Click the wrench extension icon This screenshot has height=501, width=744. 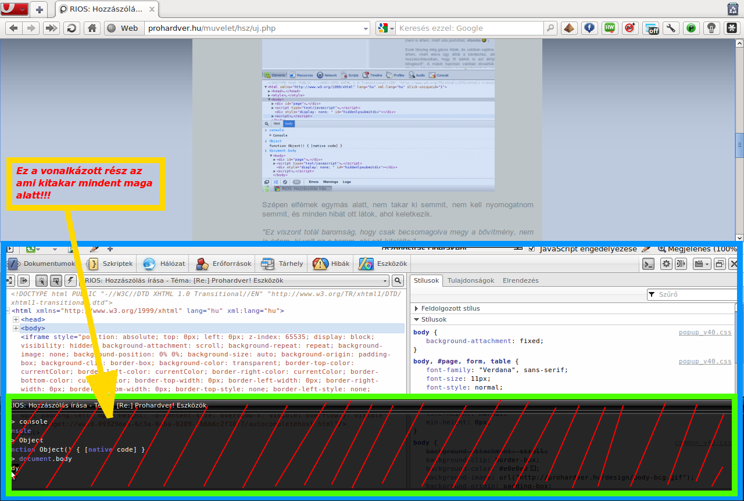pyautogui.click(x=671, y=28)
